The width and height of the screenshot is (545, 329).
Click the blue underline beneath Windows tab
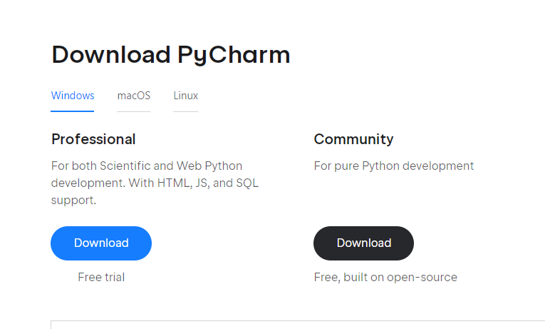pos(73,111)
